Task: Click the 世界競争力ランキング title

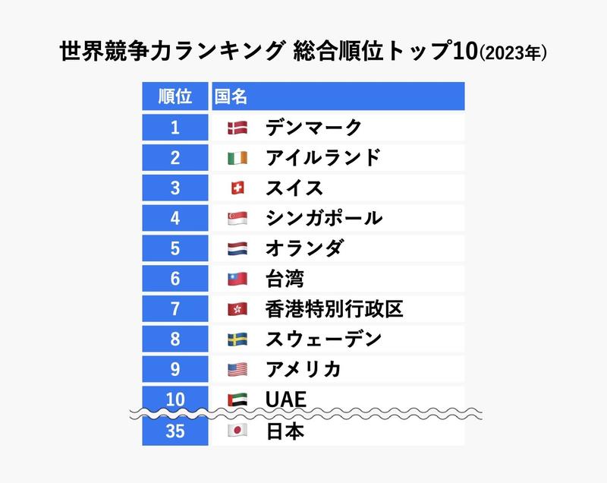Action: pos(172,51)
